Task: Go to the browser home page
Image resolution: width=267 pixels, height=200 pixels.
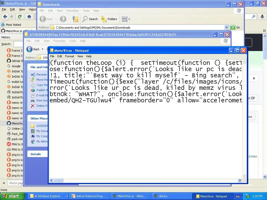Action: [29, 17]
